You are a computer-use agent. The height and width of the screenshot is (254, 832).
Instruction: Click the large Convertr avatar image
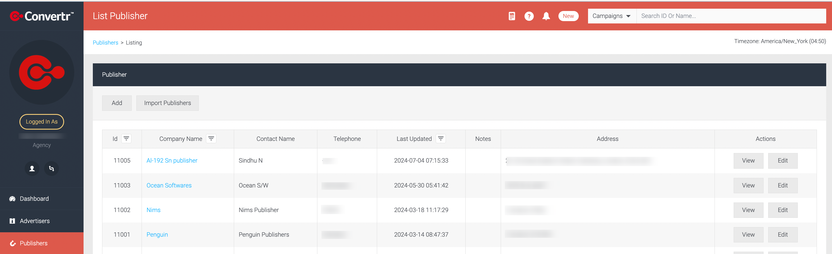tap(42, 72)
